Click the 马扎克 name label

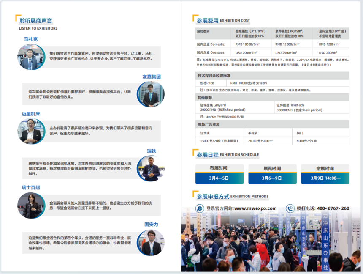(31, 39)
